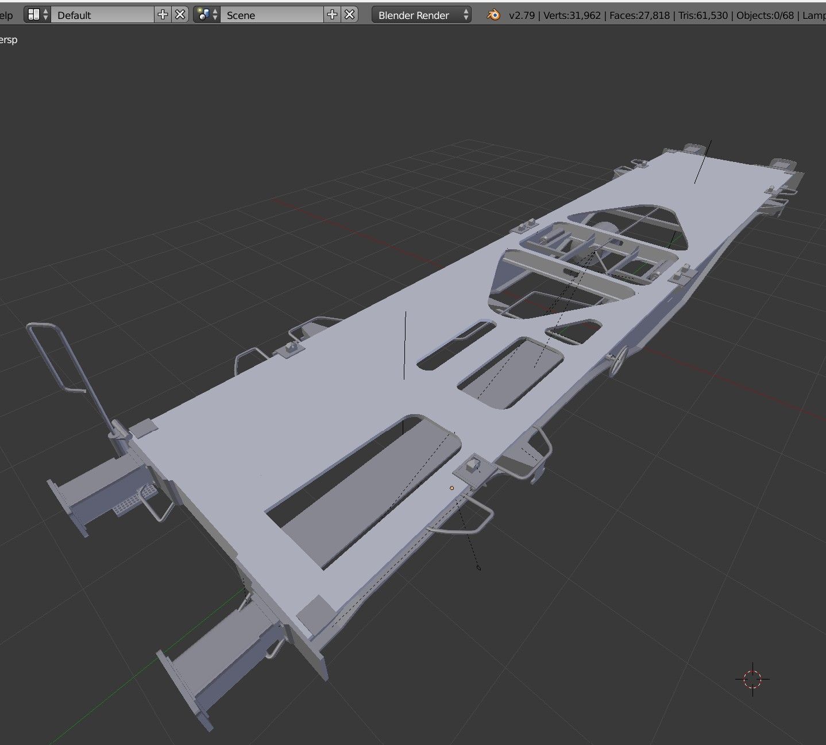
Task: Click the 3D cursor in the viewport
Action: pos(752,679)
